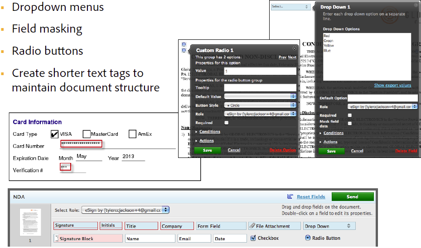
Task: Pick the Initials field
Action: pos(111,225)
